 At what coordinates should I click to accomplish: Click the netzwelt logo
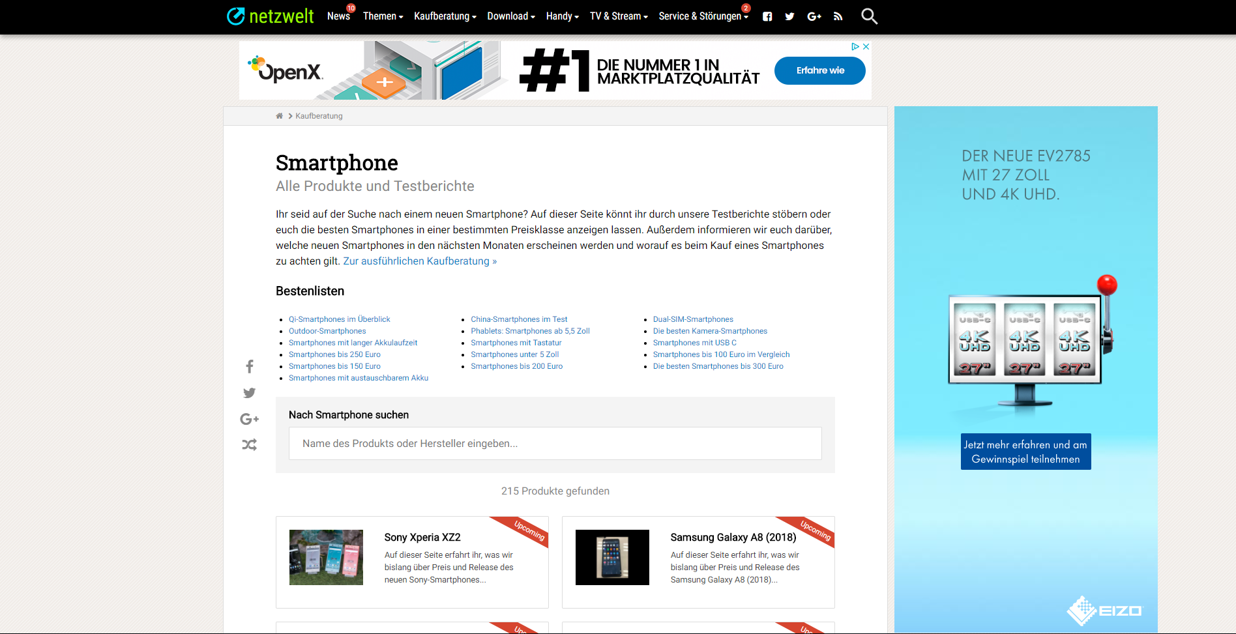click(270, 16)
